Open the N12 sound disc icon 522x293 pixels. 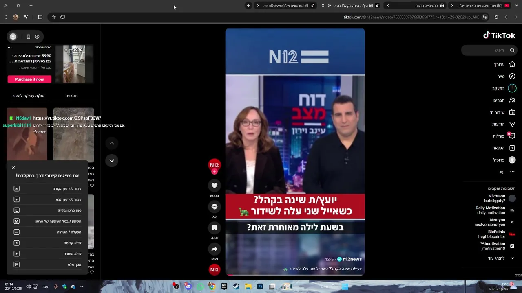[214, 269]
